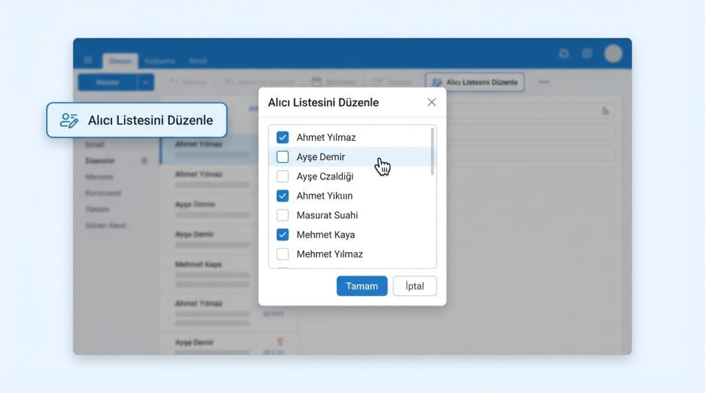Click the people icon at the reading pane corner
This screenshot has height=393, width=705.
coord(606,111)
